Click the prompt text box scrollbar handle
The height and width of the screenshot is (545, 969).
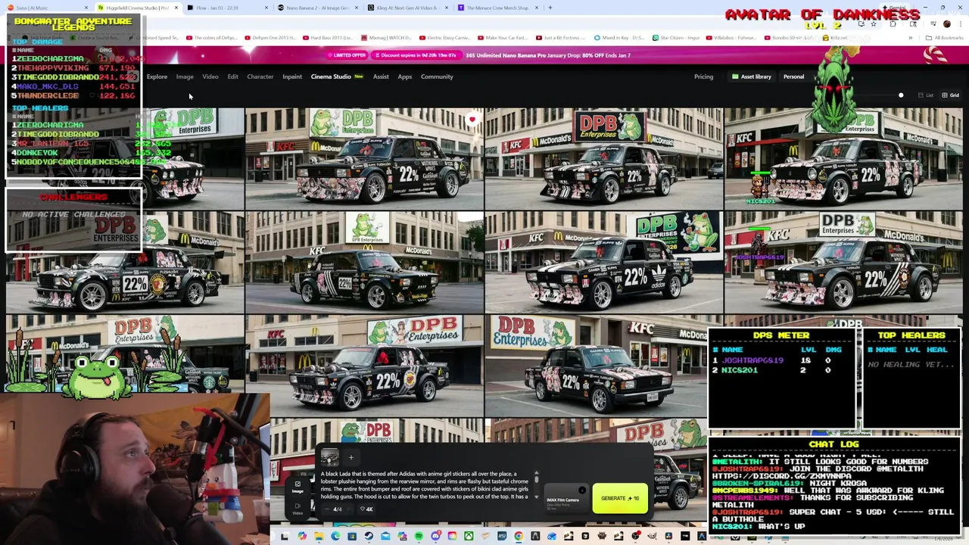coord(536,479)
